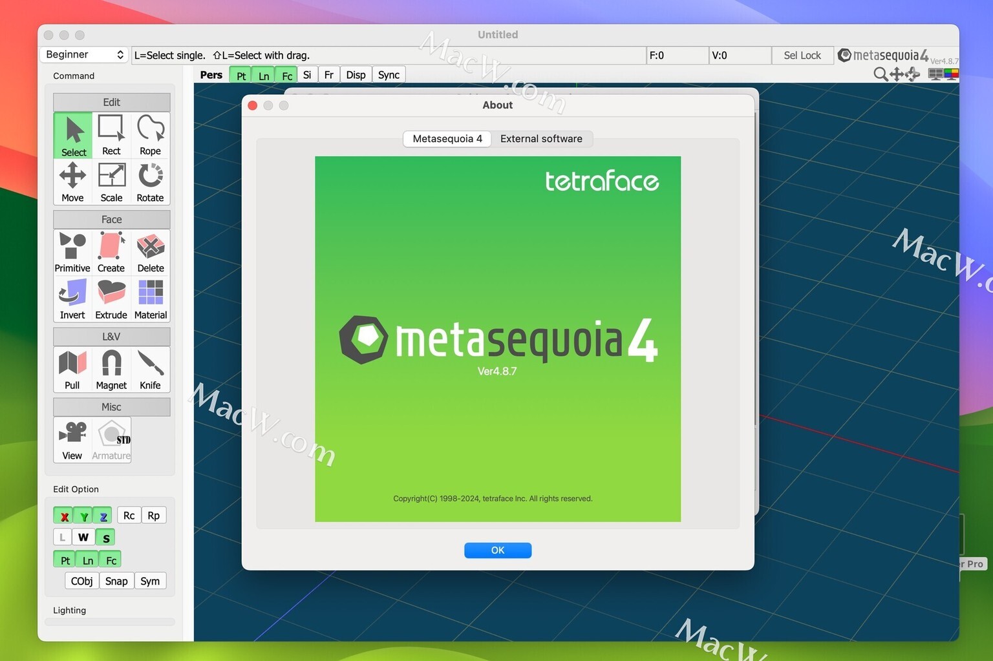993x661 pixels.
Task: Open the Disp viewport menu
Action: pyautogui.click(x=356, y=75)
